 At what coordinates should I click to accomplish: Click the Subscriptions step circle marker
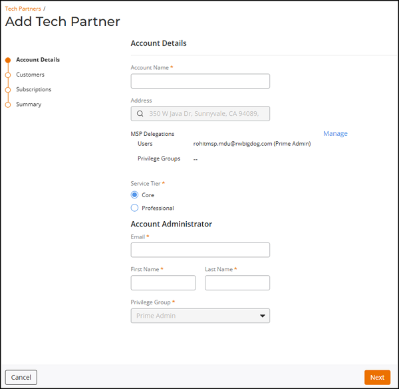[8, 90]
